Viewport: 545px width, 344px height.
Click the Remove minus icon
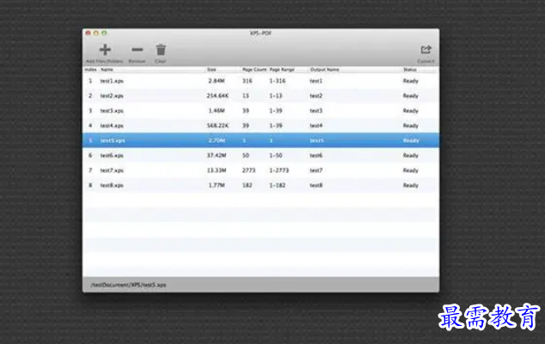click(138, 50)
